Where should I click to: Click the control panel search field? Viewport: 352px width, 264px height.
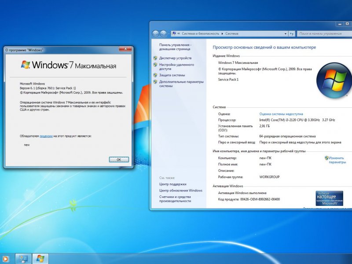coord(324,34)
